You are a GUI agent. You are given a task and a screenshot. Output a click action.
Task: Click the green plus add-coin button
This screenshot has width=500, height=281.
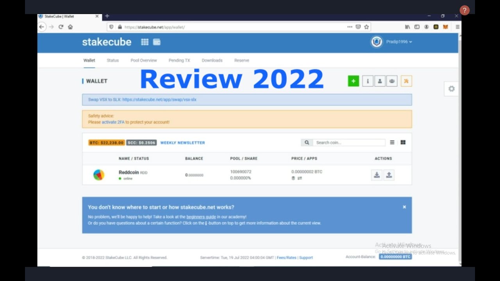[354, 81]
